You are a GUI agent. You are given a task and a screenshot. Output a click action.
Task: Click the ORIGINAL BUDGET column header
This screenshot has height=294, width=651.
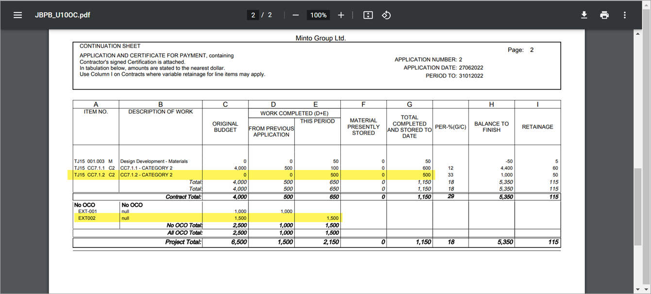point(225,127)
